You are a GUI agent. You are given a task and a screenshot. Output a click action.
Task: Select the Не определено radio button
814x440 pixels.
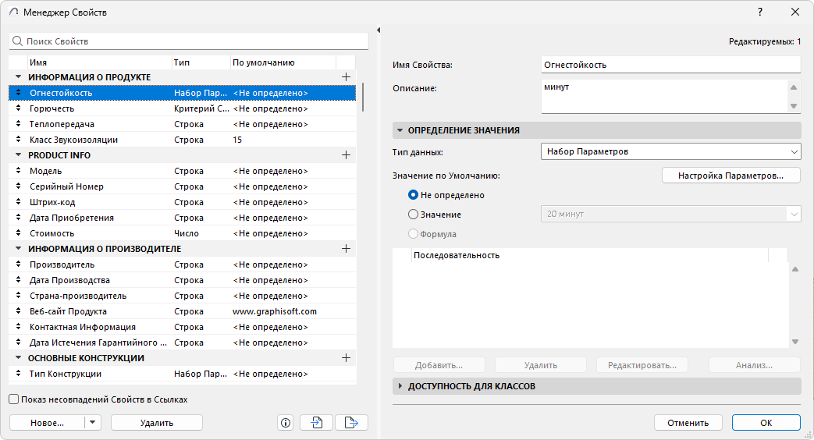[414, 195]
